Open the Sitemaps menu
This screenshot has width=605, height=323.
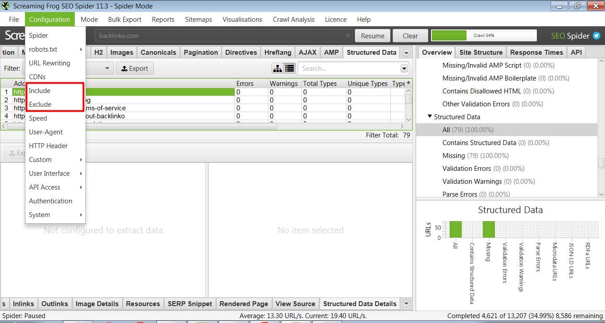click(199, 20)
